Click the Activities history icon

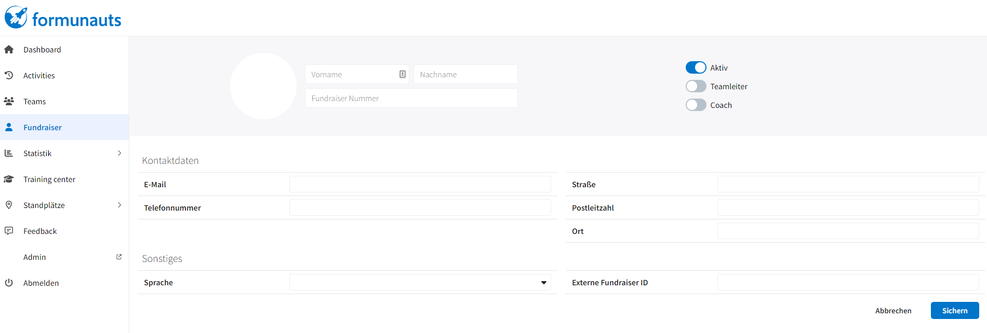9,75
